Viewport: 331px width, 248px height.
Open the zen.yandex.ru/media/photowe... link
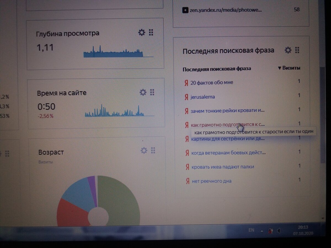click(226, 10)
